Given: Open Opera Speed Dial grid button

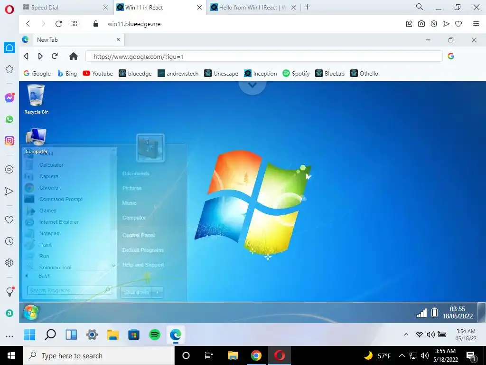Looking at the screenshot, I should pyautogui.click(x=74, y=24).
